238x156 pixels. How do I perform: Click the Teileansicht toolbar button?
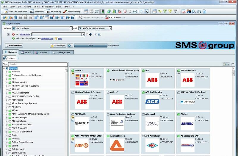tap(37, 12)
